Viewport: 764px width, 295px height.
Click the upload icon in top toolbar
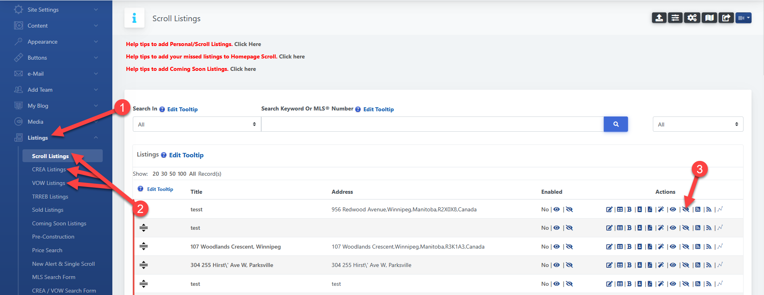click(659, 18)
